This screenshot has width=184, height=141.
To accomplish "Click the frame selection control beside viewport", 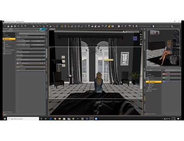I will pos(141,42).
